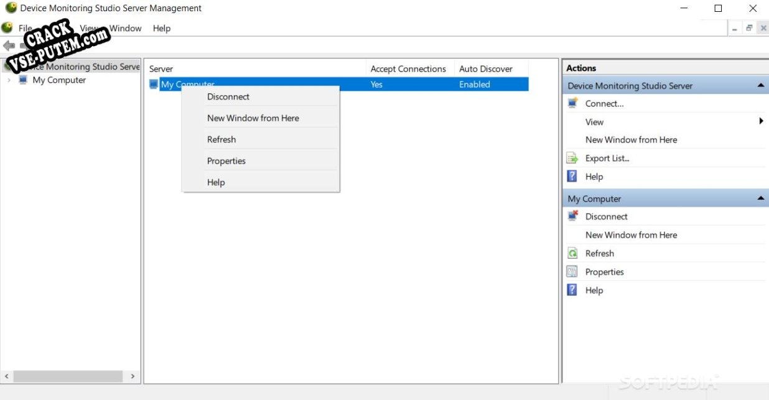Open the View submenu arrow in Actions
The height and width of the screenshot is (400, 769).
pyautogui.click(x=761, y=121)
